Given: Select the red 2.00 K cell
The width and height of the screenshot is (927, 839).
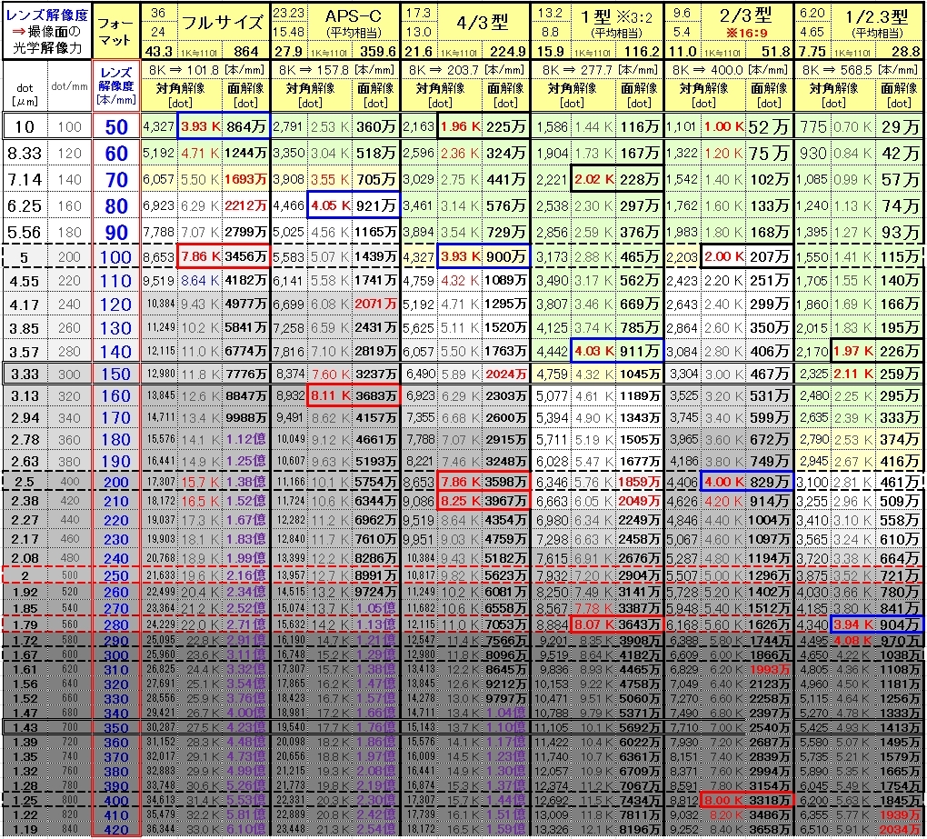Looking at the screenshot, I should tap(723, 257).
